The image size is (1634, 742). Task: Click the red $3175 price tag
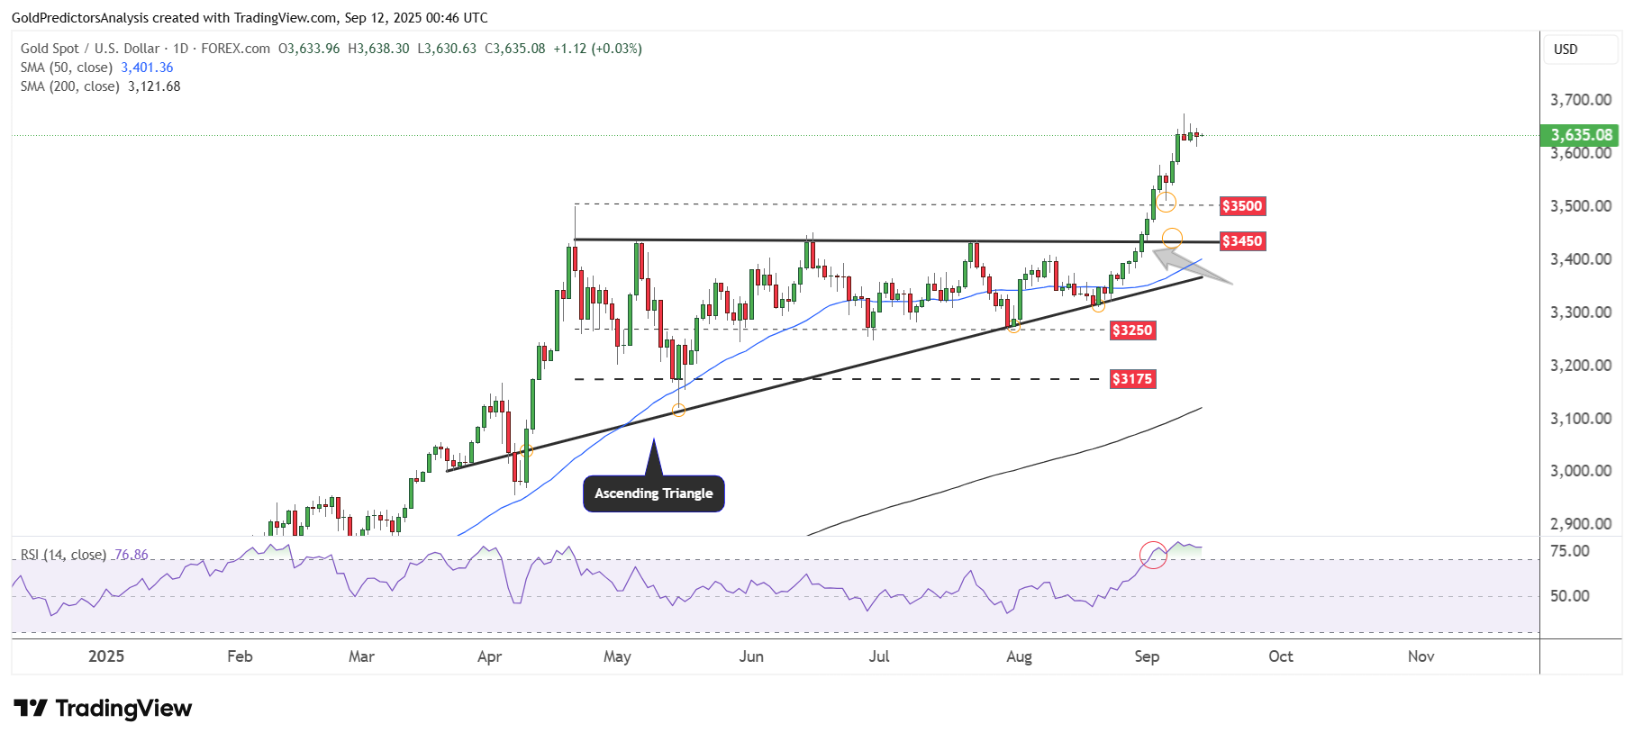[x=1132, y=379]
